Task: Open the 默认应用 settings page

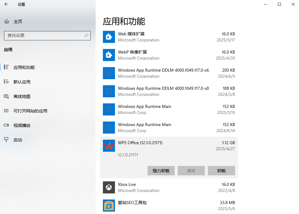Action: click(x=22, y=82)
